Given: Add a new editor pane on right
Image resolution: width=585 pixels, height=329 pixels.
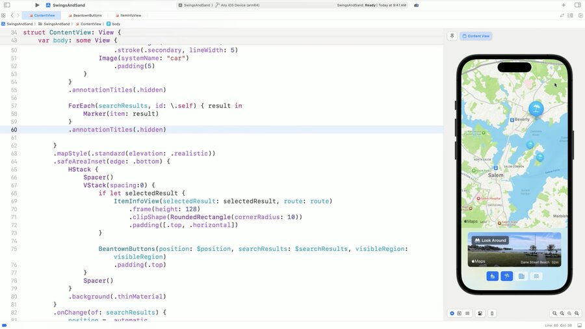Looking at the screenshot, I should (x=580, y=16).
